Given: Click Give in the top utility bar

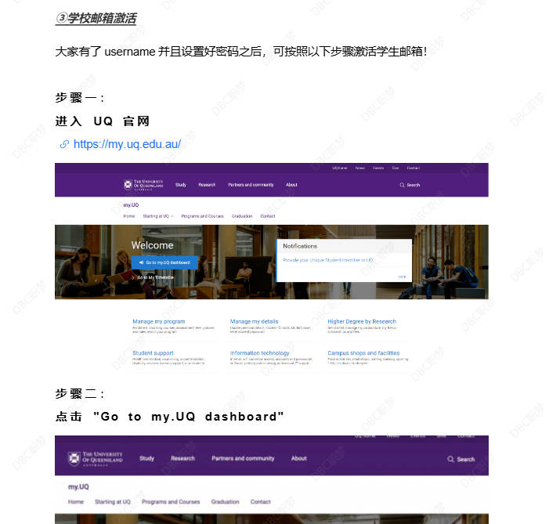Looking at the screenshot, I should click(x=395, y=168).
